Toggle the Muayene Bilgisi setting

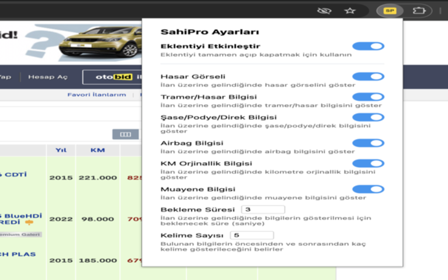[x=368, y=189]
